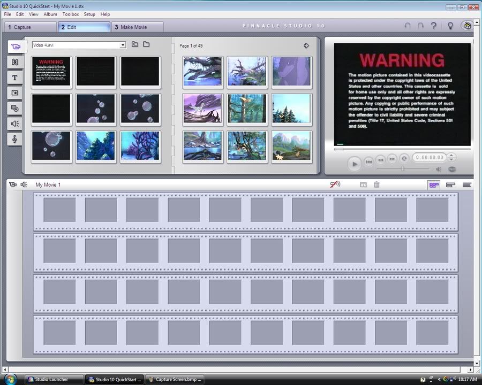Click the 10:17 AM system clock
This screenshot has width=482, height=385.
(468, 380)
